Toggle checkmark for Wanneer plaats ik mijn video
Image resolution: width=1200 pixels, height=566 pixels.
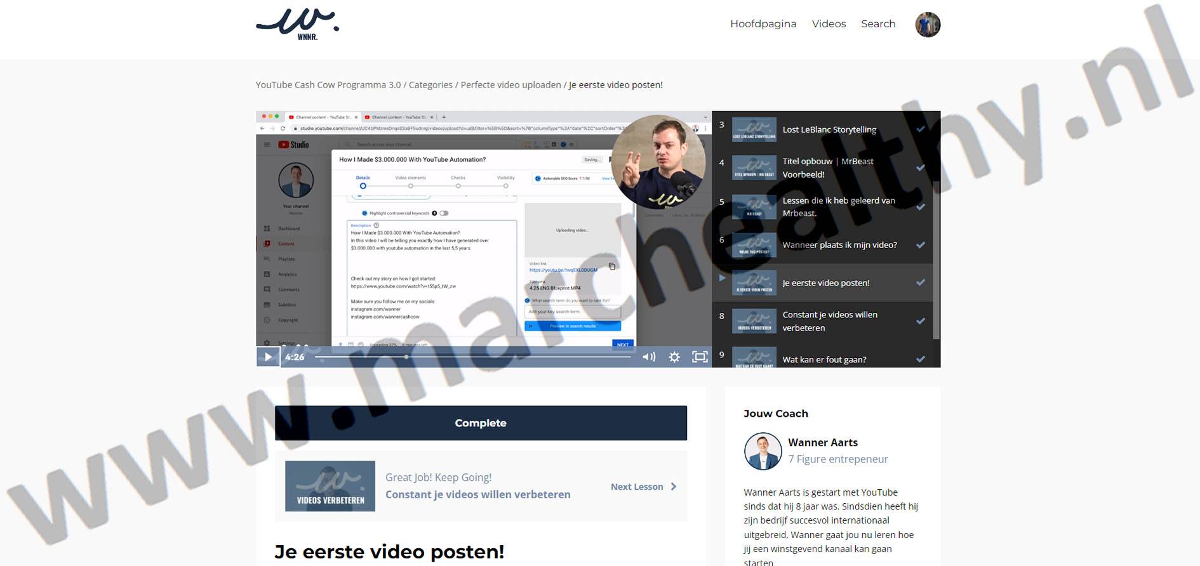[920, 245]
